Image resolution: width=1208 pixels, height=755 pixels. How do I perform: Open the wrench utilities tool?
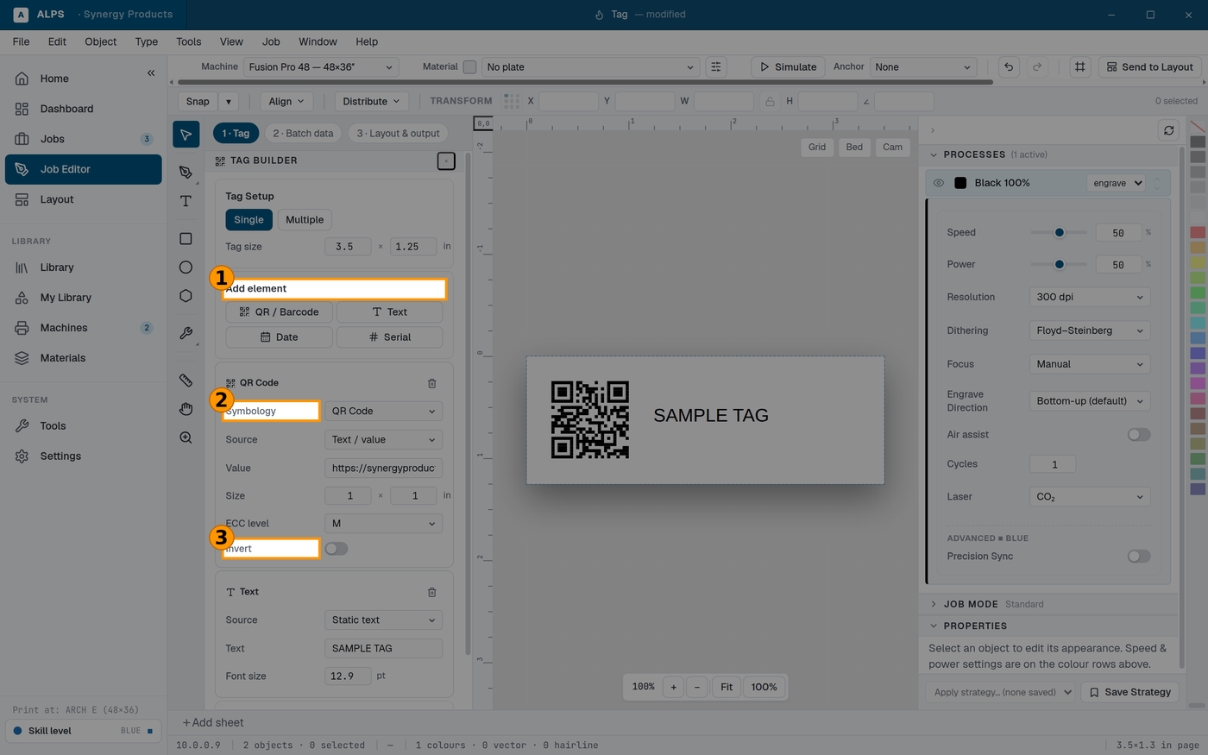(186, 333)
